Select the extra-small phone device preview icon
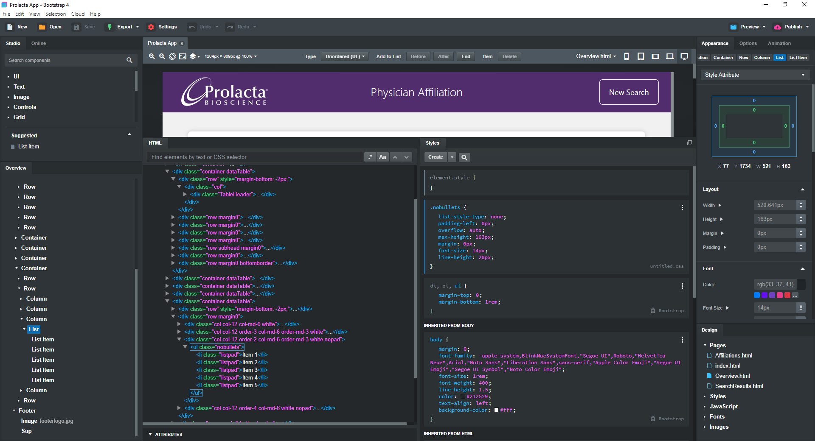The width and height of the screenshot is (815, 441). [x=627, y=56]
